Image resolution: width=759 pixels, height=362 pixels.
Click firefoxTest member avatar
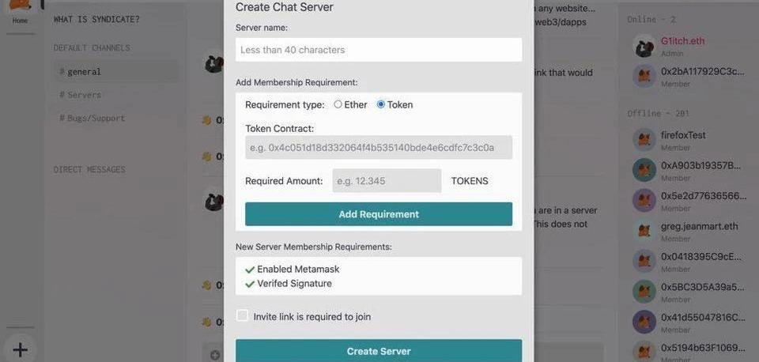coord(644,140)
